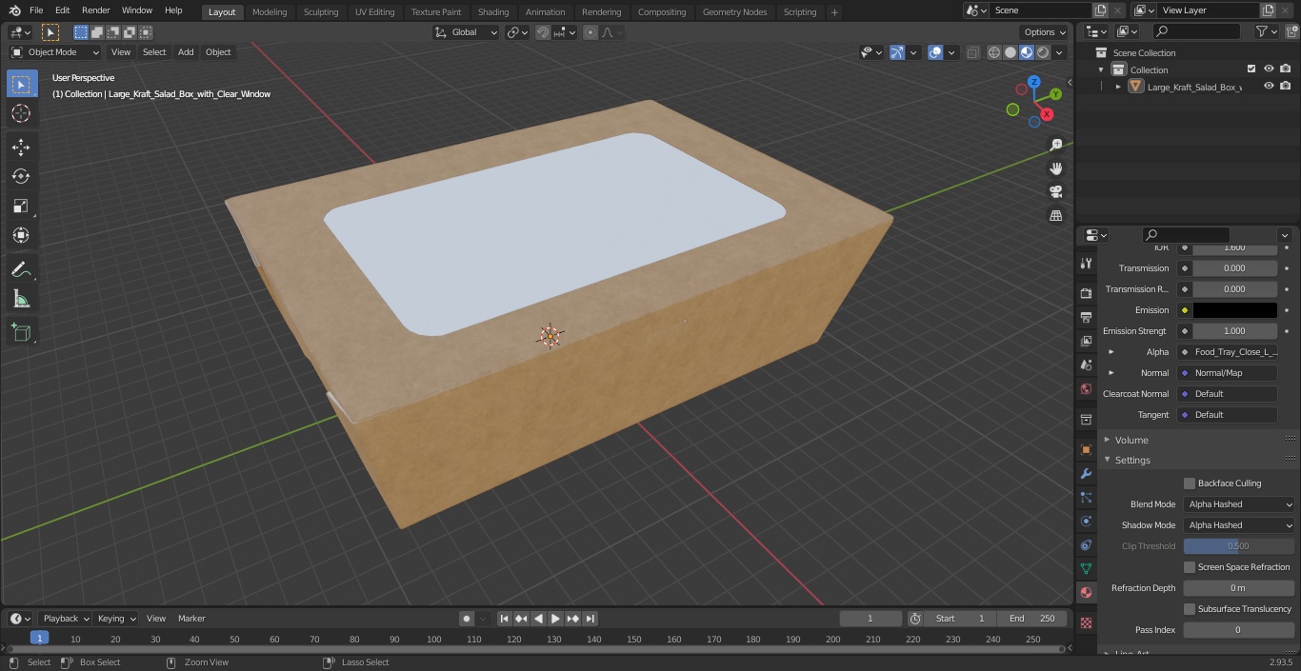Expand the Alpha input row

coord(1111,352)
